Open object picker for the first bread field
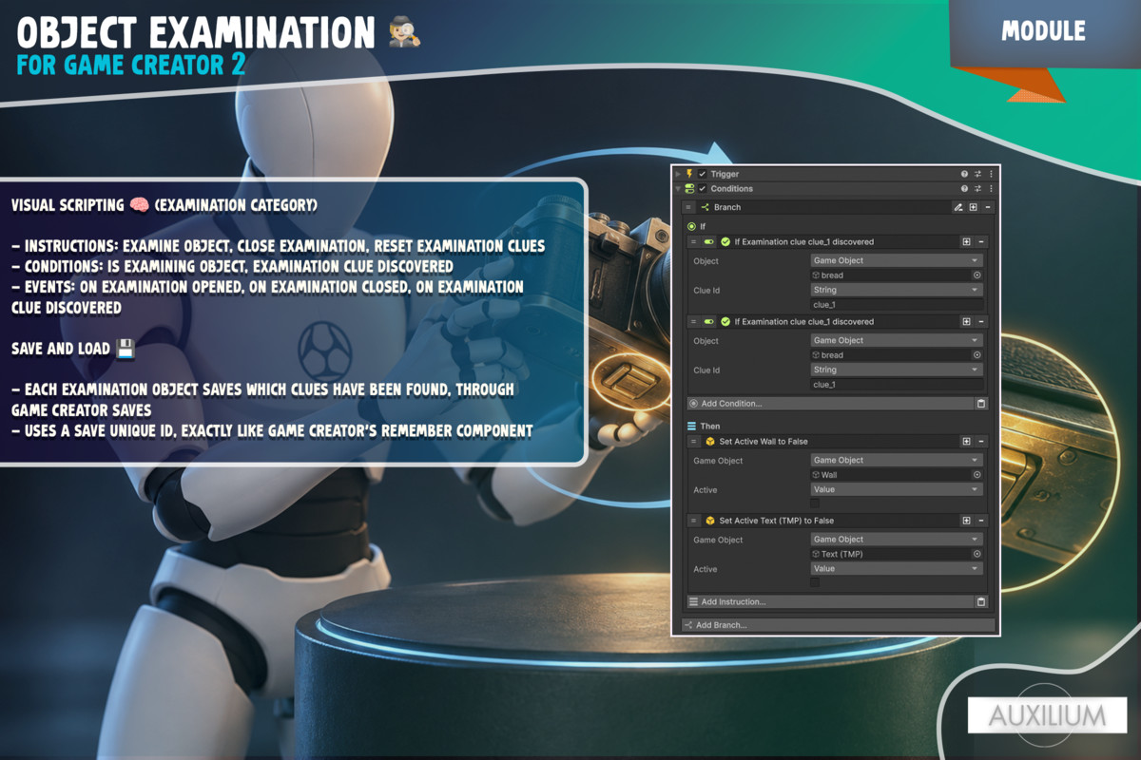The height and width of the screenshot is (760, 1141). [977, 275]
